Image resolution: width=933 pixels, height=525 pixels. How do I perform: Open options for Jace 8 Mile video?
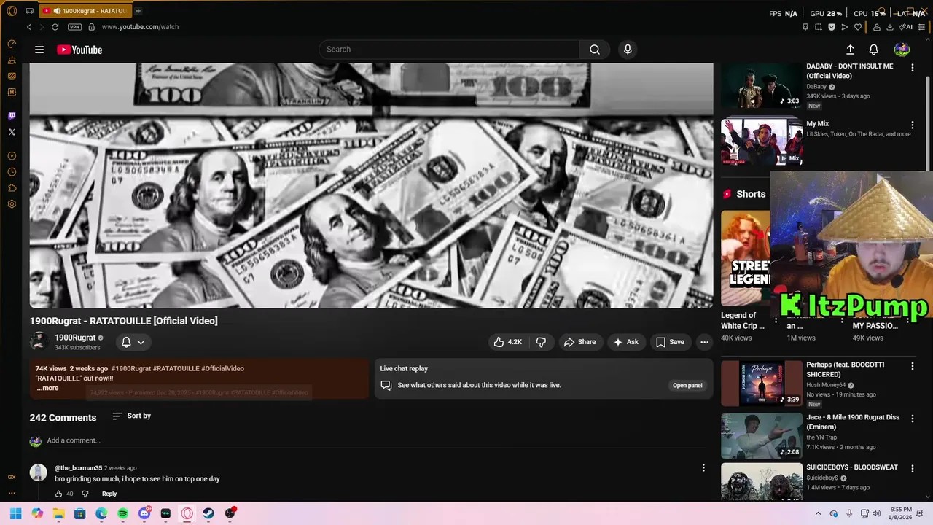[x=912, y=419]
